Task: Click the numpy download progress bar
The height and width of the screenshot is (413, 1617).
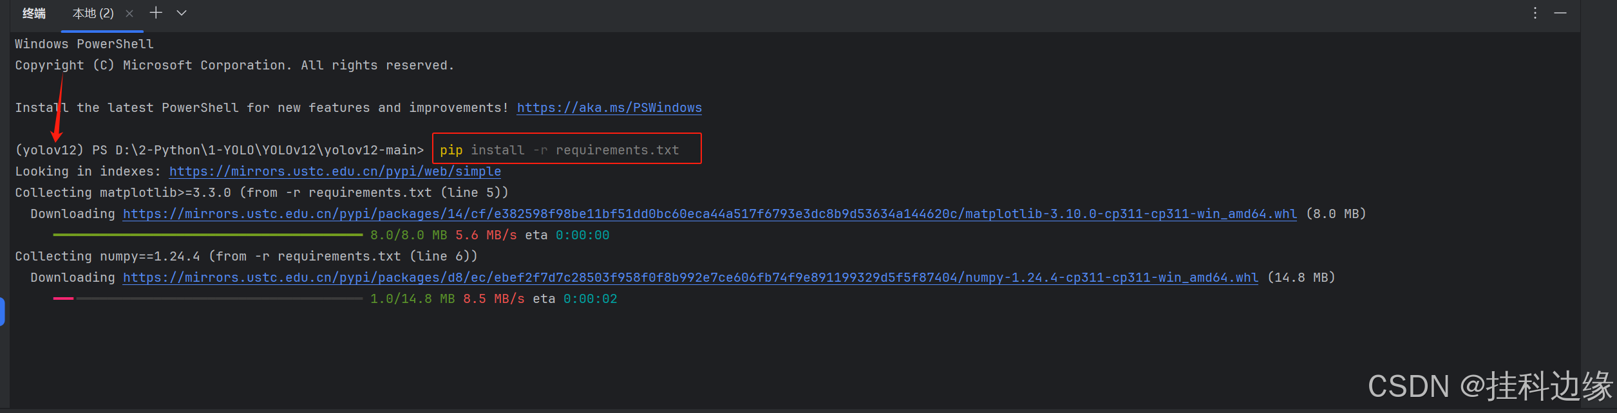Action: [x=207, y=298]
